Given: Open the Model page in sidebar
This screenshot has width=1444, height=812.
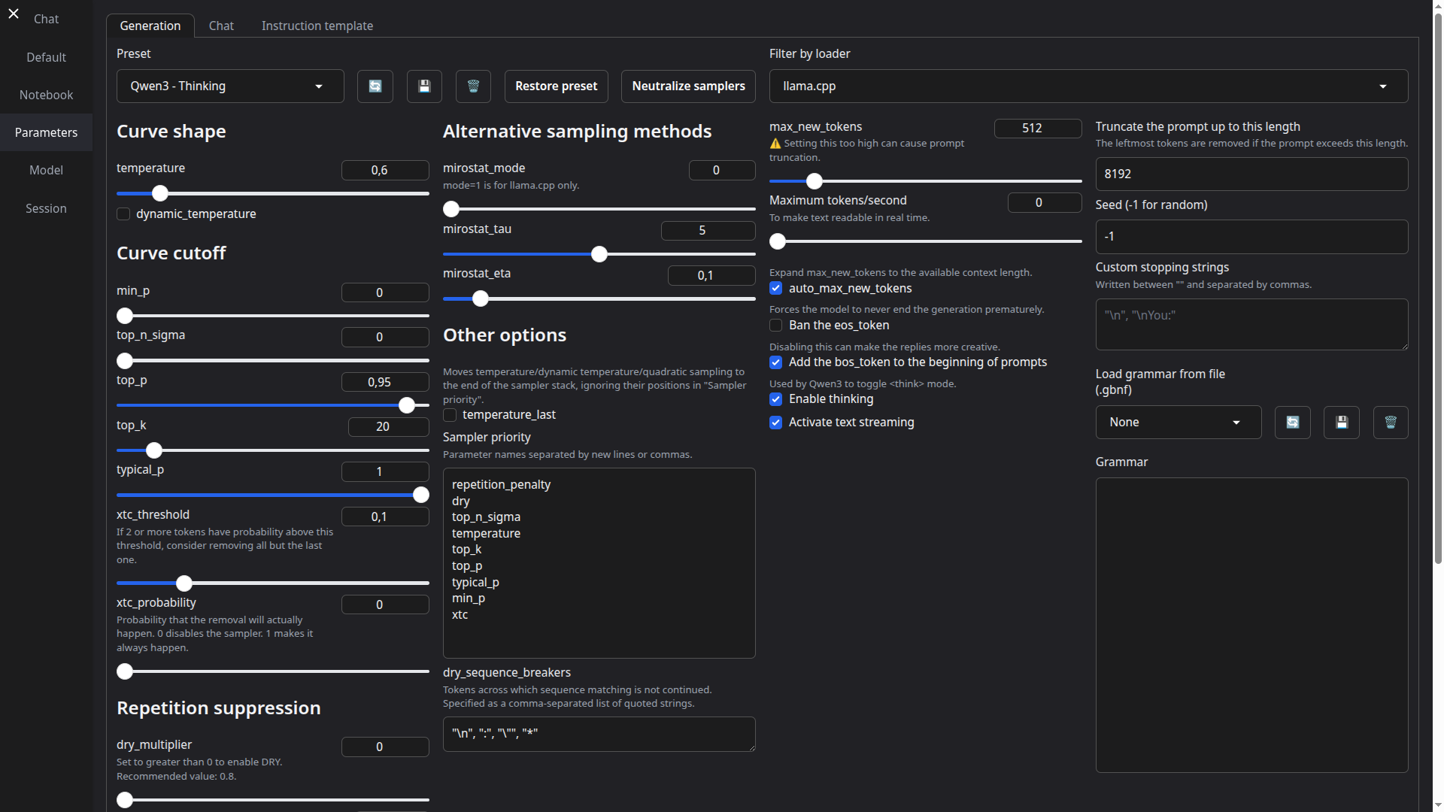Looking at the screenshot, I should click(x=46, y=170).
